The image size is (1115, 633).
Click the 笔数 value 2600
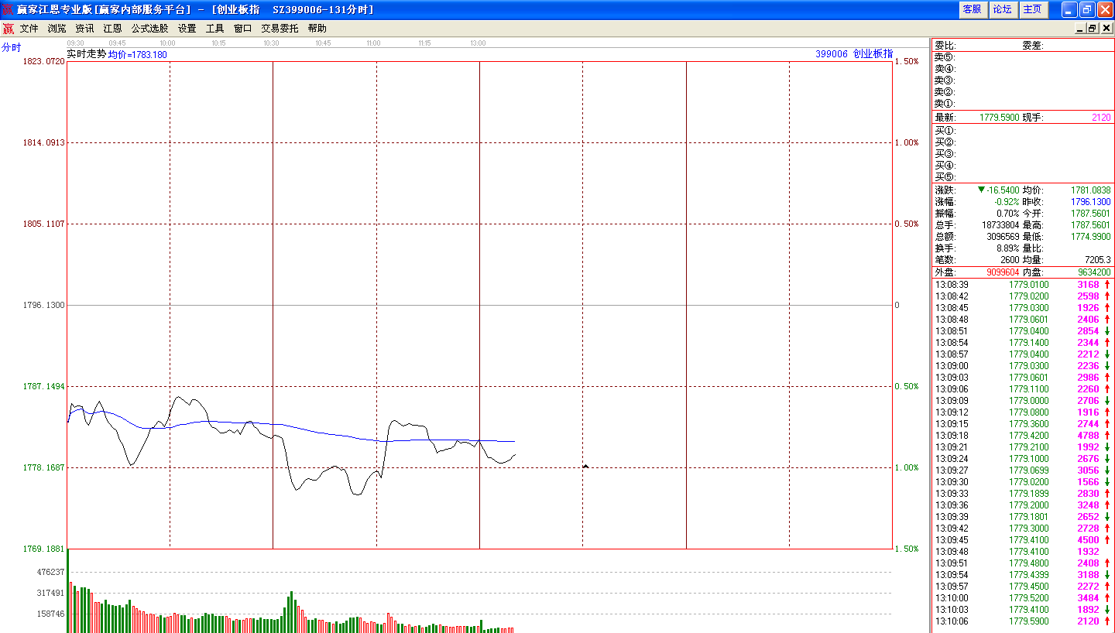(x=1010, y=260)
